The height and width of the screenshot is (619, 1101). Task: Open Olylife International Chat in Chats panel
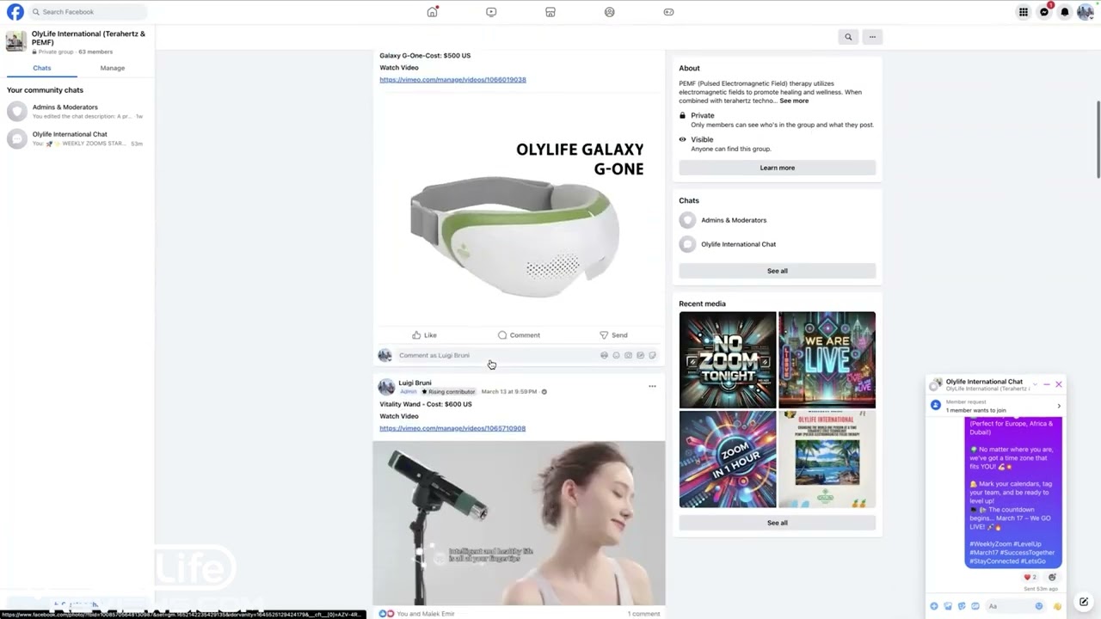coord(777,244)
